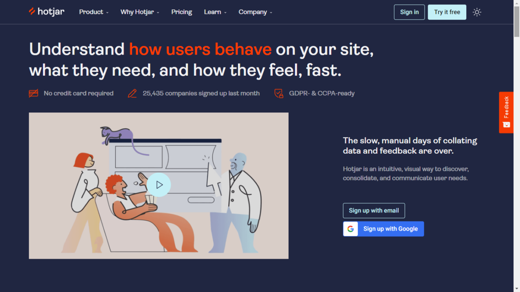
Task: Click the 'slow, manual days' subheading
Action: [410, 146]
